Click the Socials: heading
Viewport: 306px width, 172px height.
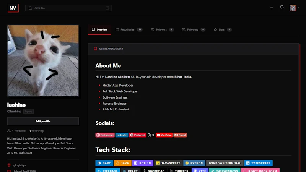coord(105,123)
